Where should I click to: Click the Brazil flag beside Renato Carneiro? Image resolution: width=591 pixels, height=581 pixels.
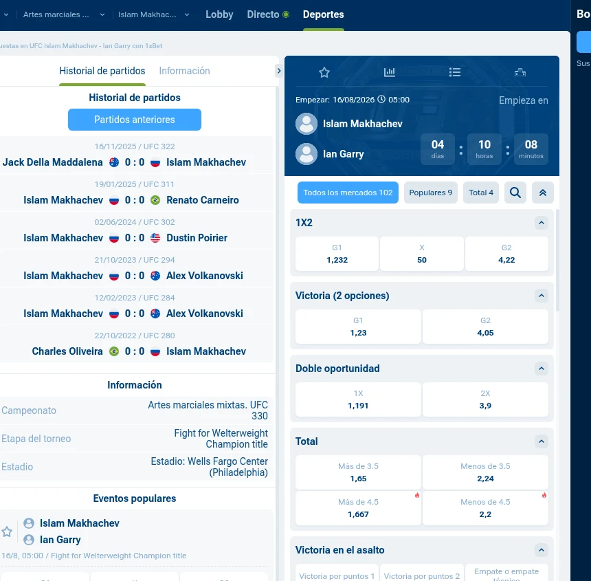click(x=155, y=200)
